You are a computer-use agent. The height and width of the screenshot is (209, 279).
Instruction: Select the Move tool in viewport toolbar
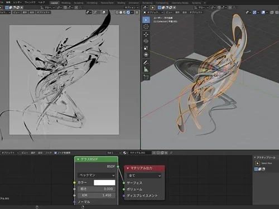(x=146, y=35)
